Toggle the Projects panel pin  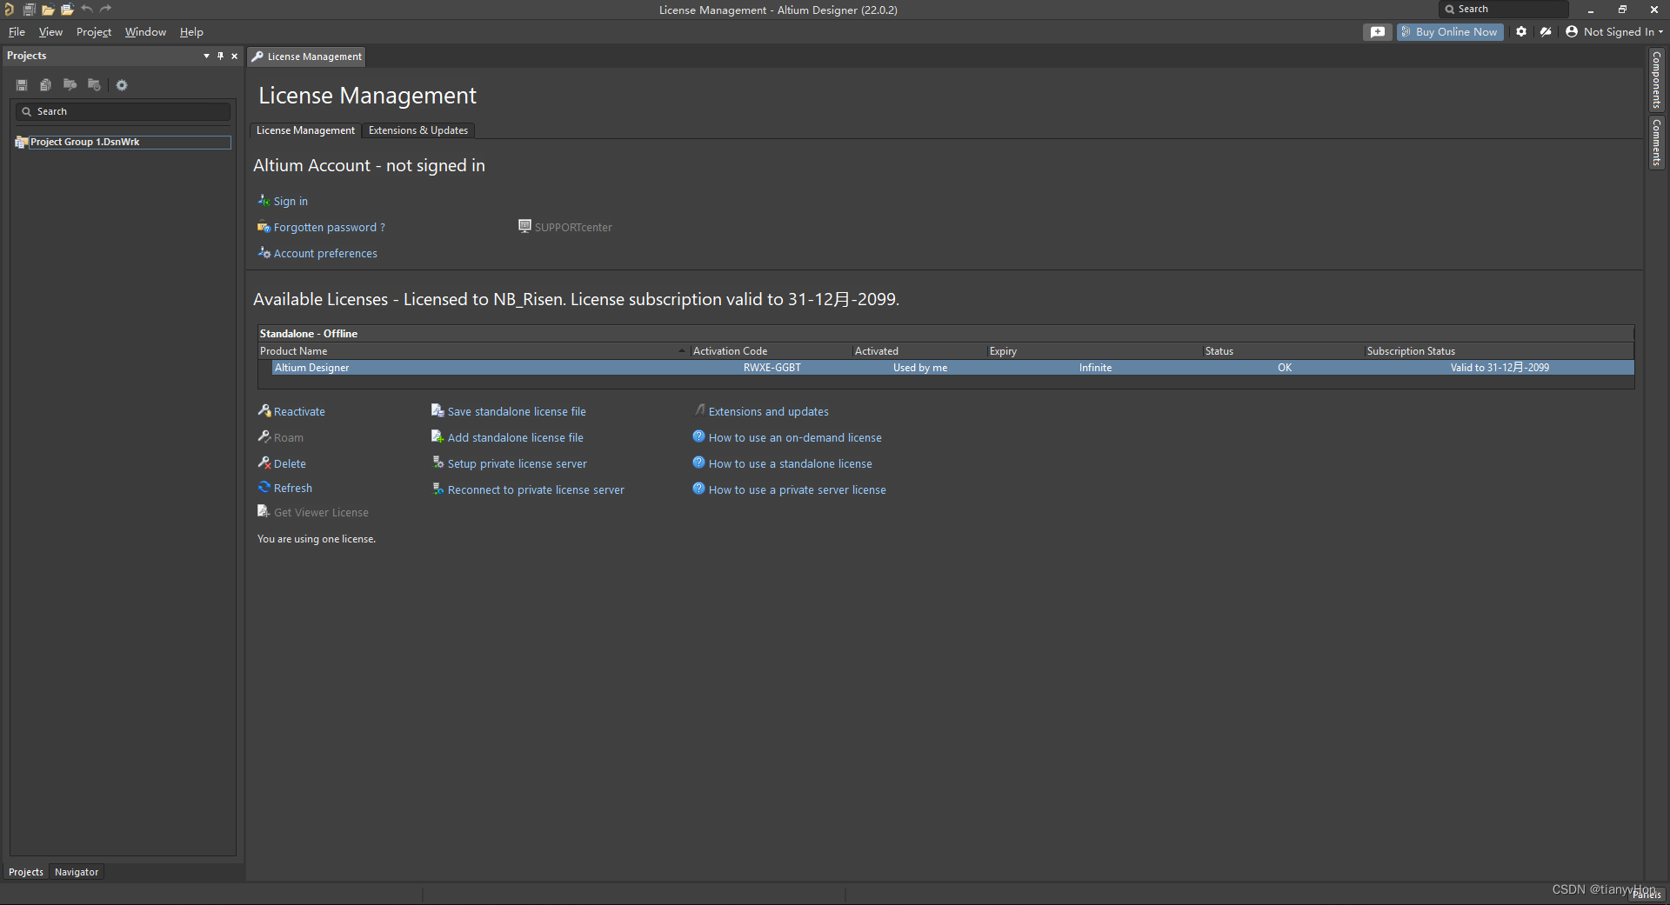[x=220, y=56]
